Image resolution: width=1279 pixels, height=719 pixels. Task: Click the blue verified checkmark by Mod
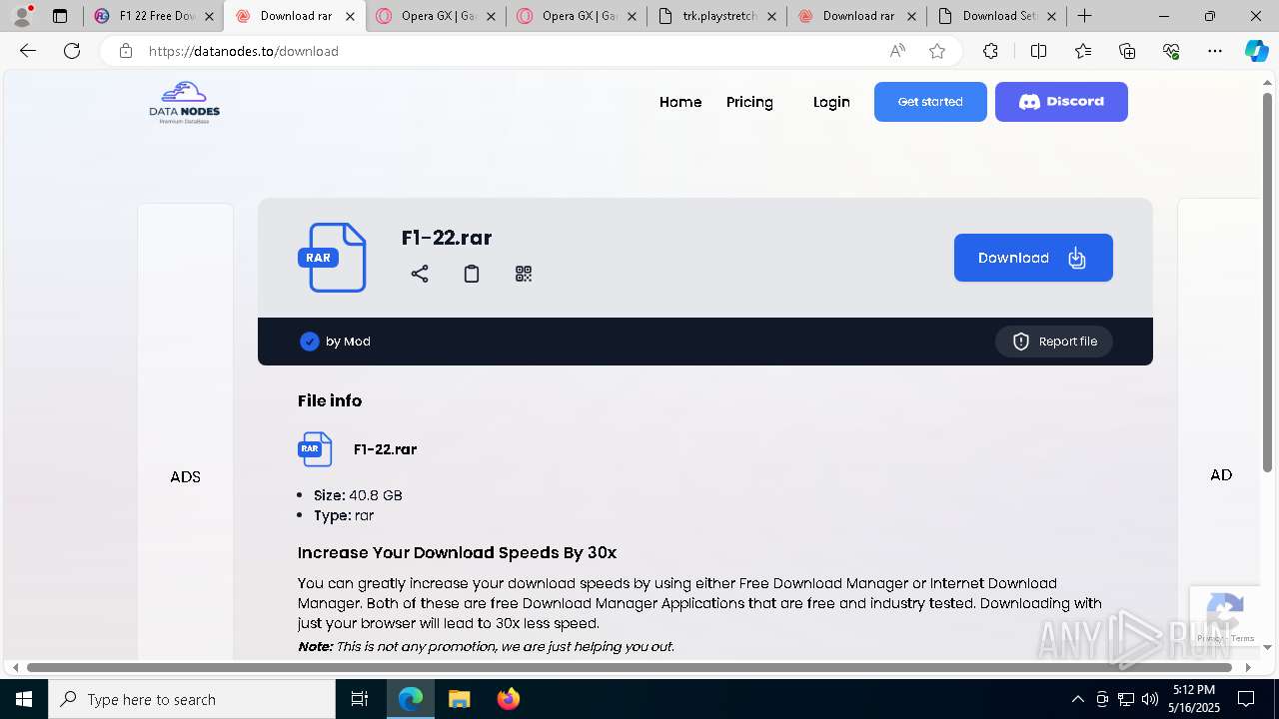click(310, 342)
